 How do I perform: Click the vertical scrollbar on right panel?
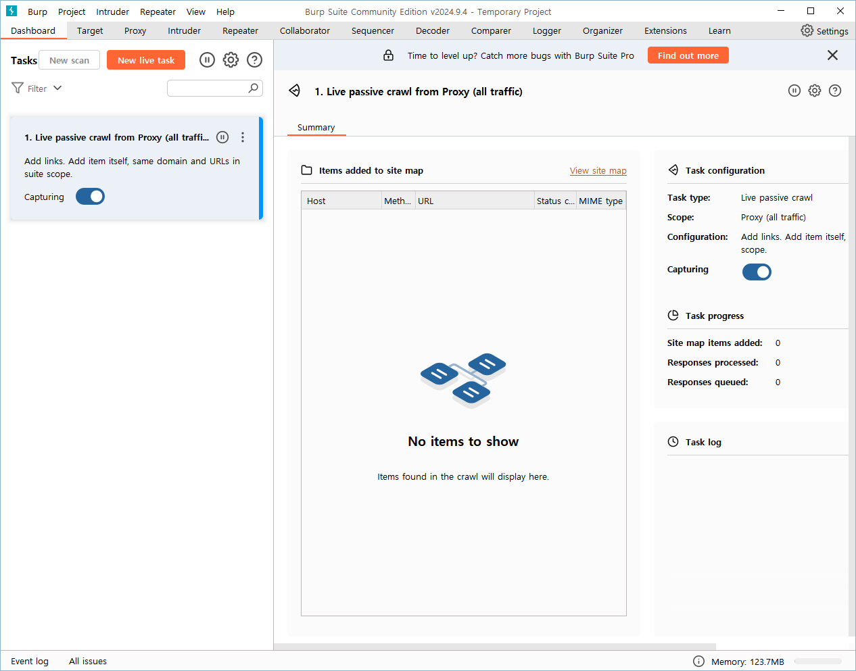pos(852,385)
